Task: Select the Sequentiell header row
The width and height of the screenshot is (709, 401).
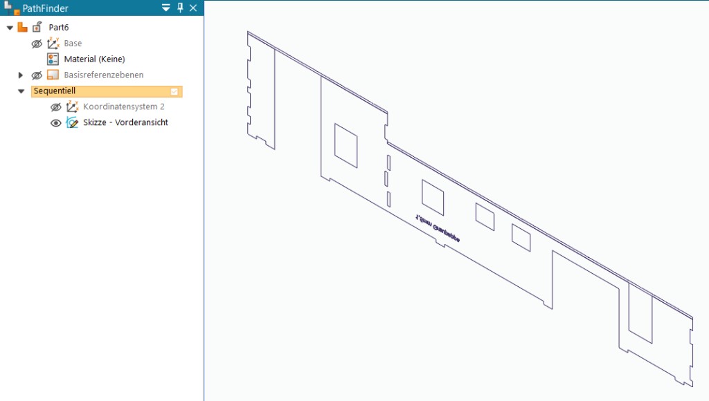Action: [x=107, y=91]
